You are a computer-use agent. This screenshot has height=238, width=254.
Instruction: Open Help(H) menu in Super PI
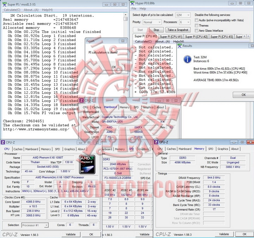point(47,10)
